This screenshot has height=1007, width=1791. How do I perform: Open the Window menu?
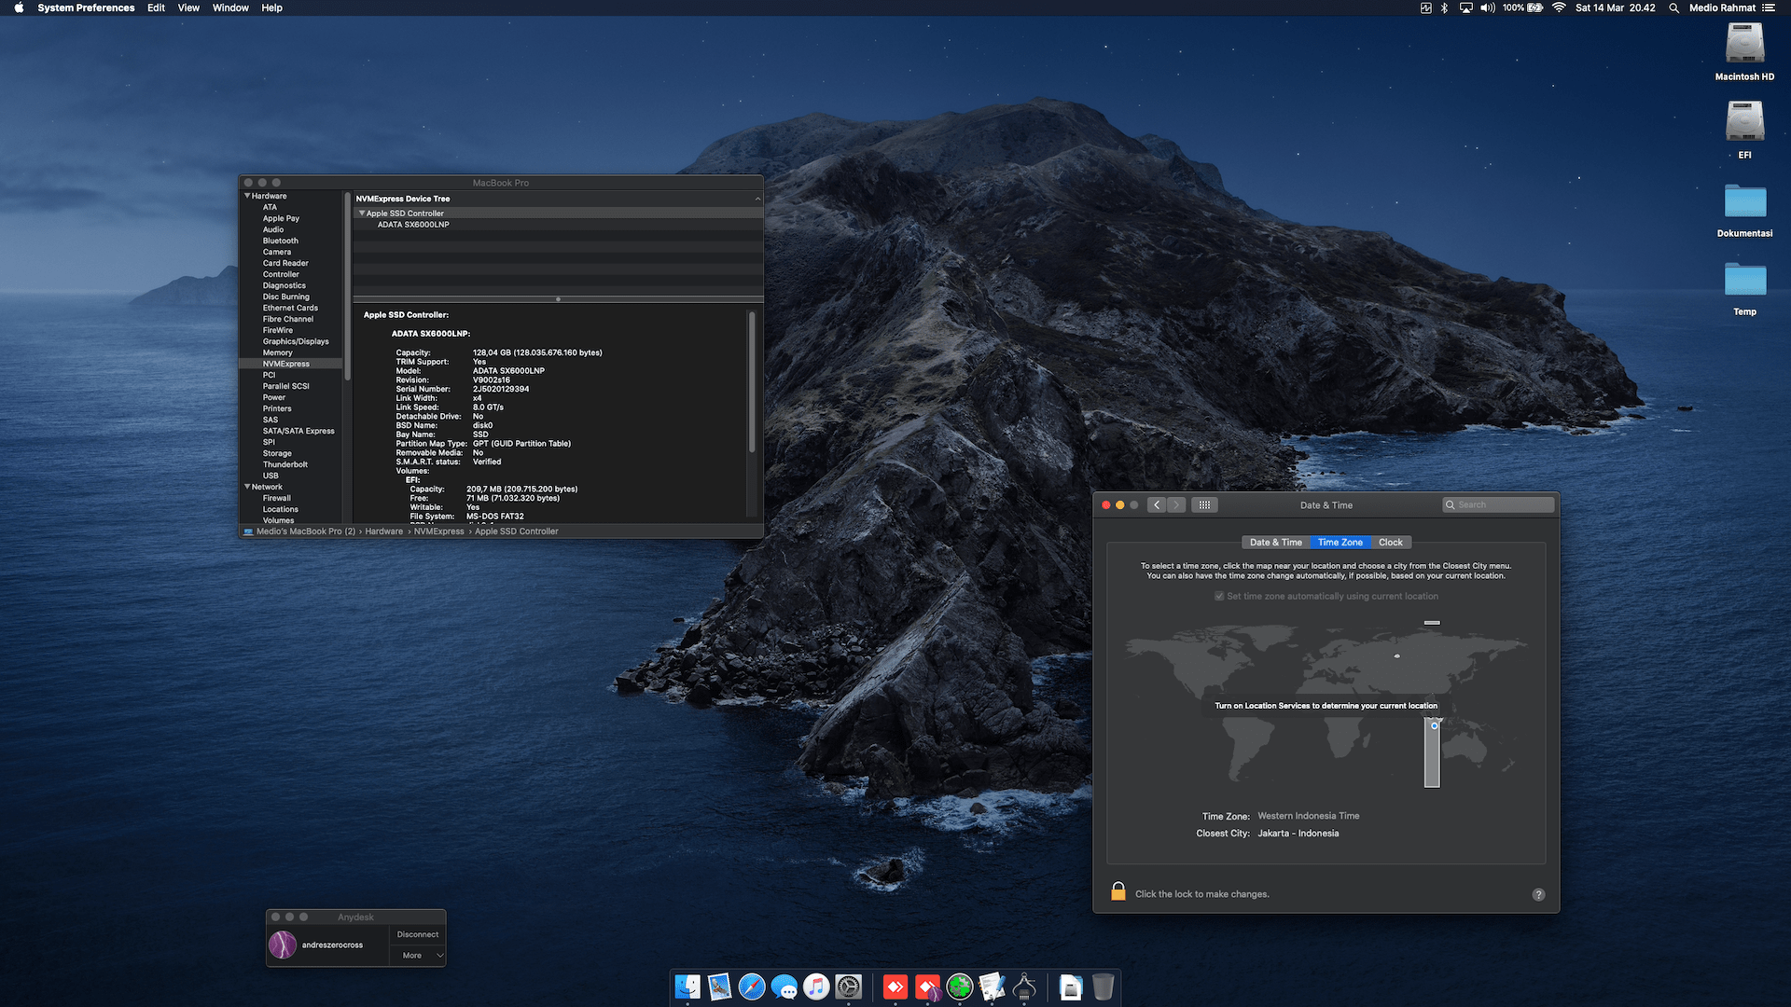pos(230,7)
